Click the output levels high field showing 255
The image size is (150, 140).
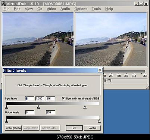pyautogui.click(x=50, y=113)
